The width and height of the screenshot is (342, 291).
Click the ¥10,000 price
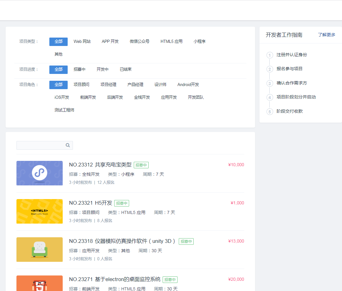(236, 165)
